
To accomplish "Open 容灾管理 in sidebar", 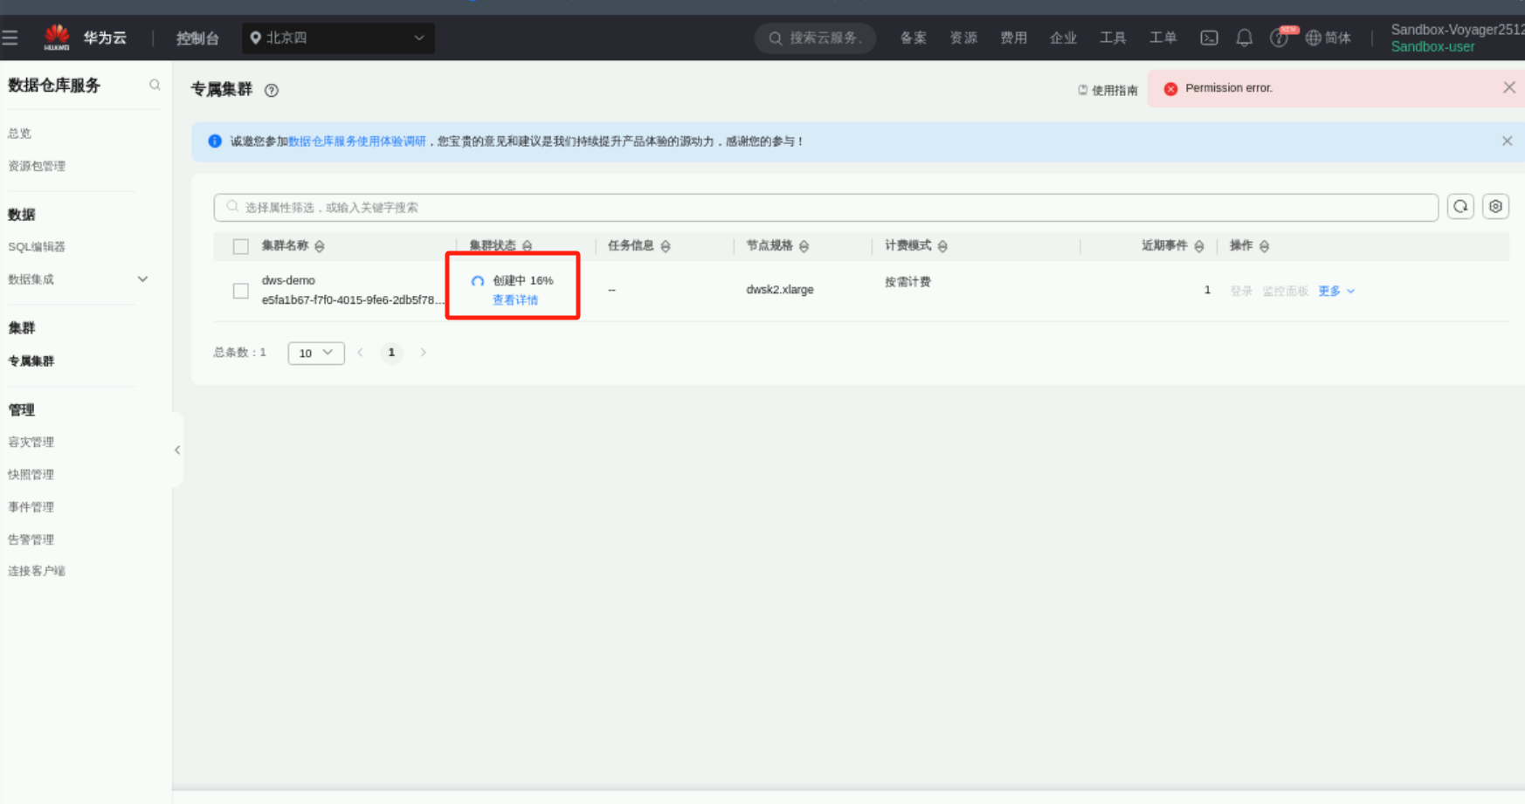I will pyautogui.click(x=31, y=442).
